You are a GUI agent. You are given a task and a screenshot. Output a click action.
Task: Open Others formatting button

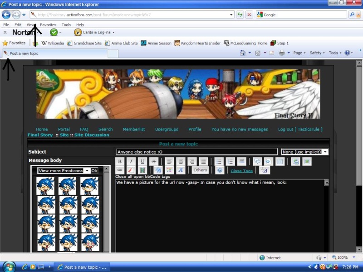200,170
